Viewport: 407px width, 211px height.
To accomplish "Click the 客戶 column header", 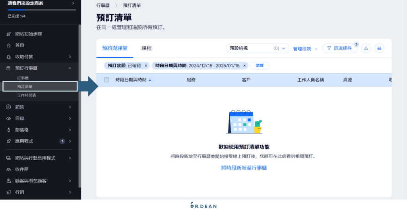I will pos(246,80).
